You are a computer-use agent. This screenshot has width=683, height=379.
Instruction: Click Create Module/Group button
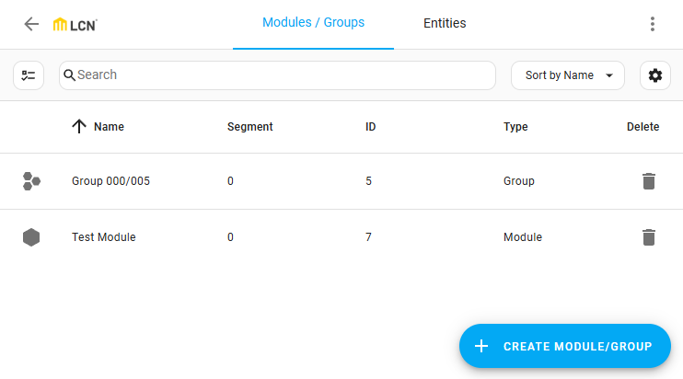(564, 346)
